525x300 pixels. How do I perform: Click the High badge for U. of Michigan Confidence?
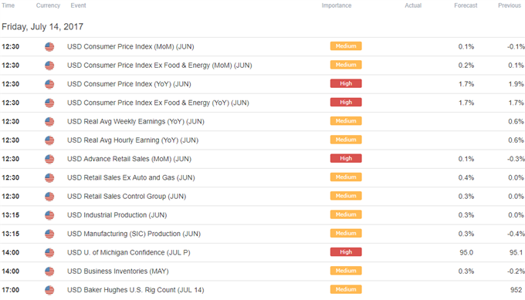click(346, 252)
